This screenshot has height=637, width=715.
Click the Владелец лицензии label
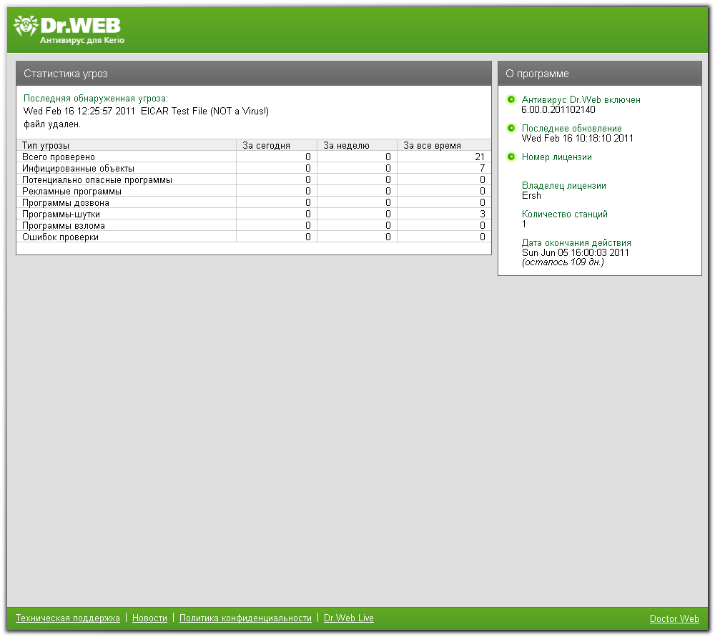[564, 186]
